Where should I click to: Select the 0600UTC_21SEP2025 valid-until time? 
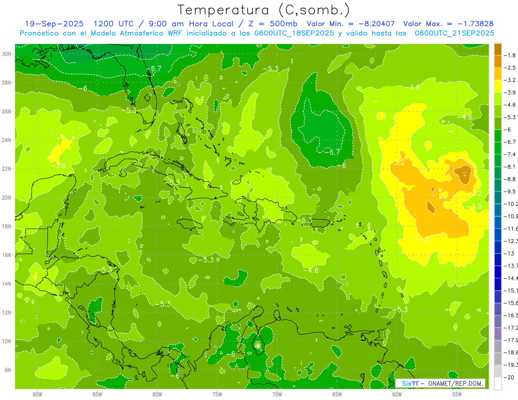(x=455, y=33)
